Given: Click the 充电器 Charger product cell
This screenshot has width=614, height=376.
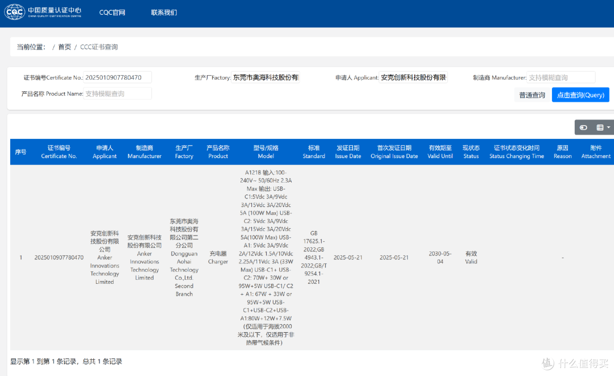Looking at the screenshot, I should pyautogui.click(x=218, y=257).
